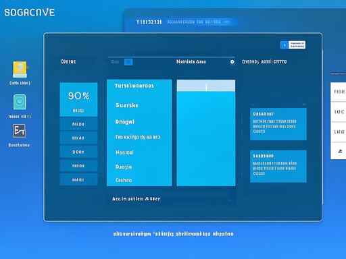Screen dimensions: 346x259
Task: Open the dark "E" desktop icon
Action: pos(19,131)
